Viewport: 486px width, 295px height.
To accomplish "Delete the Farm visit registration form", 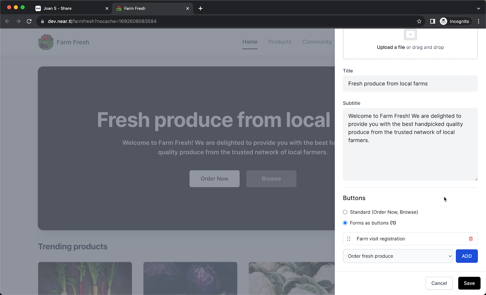I will tap(471, 239).
